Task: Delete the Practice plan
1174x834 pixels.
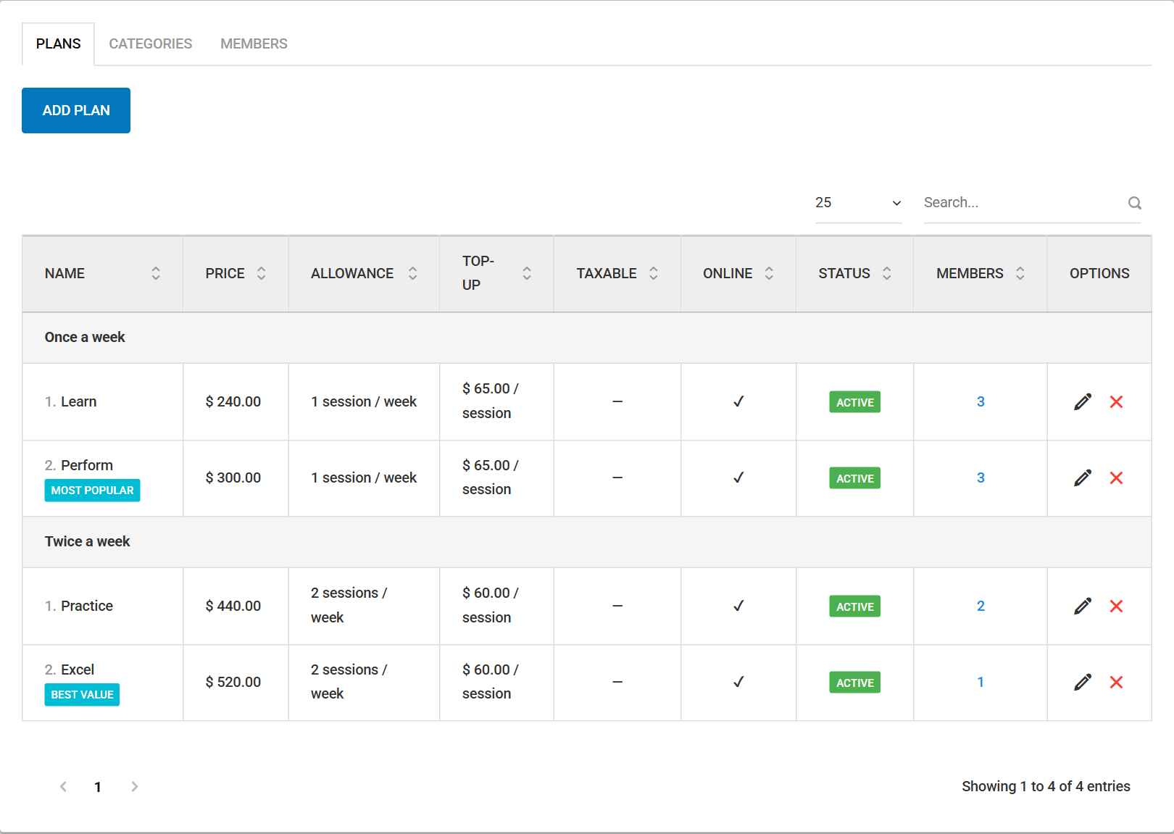Action: [1116, 606]
